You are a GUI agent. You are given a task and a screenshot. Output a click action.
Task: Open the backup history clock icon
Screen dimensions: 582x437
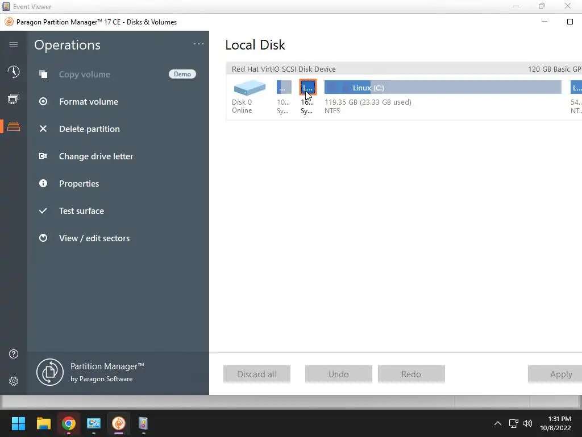point(14,72)
